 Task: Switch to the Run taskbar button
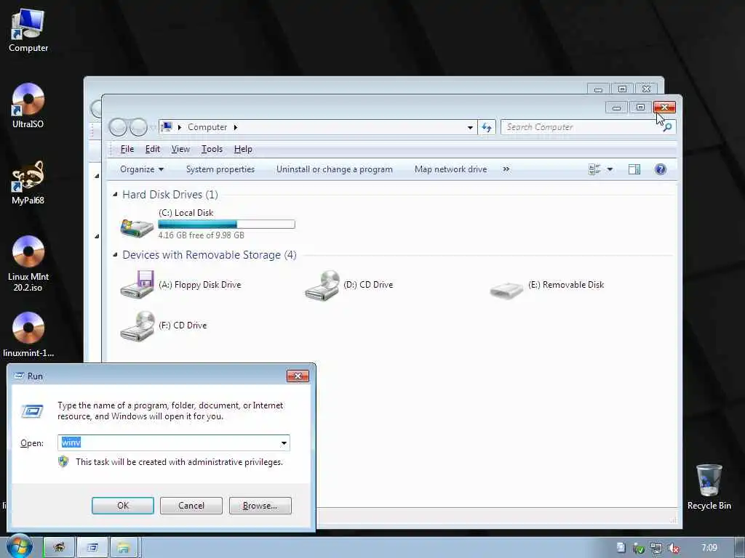click(x=92, y=548)
